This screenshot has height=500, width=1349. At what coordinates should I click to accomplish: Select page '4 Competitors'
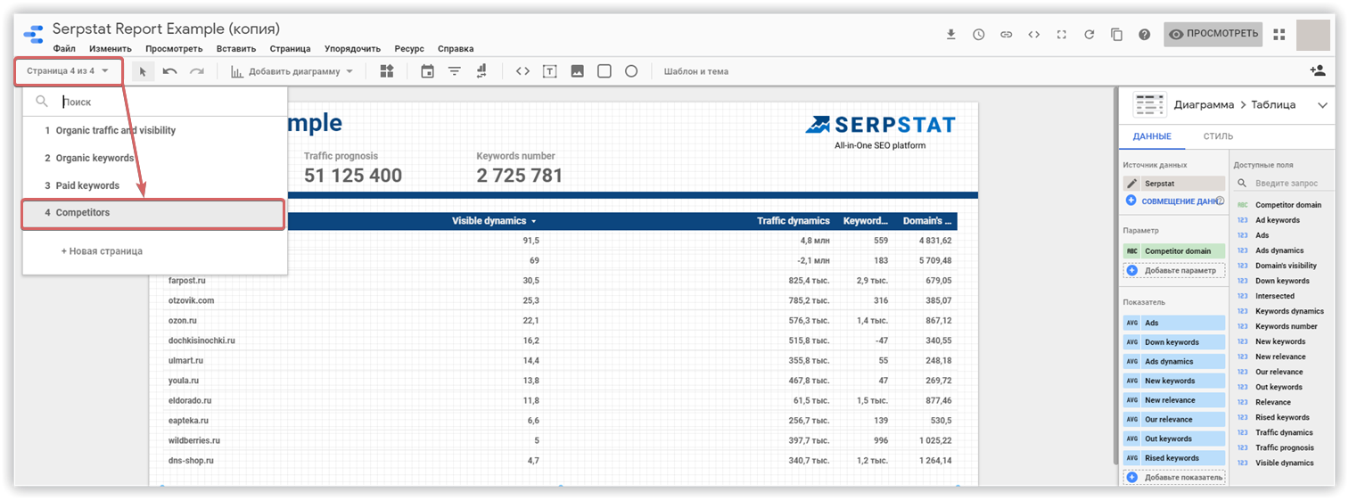[x=153, y=214]
